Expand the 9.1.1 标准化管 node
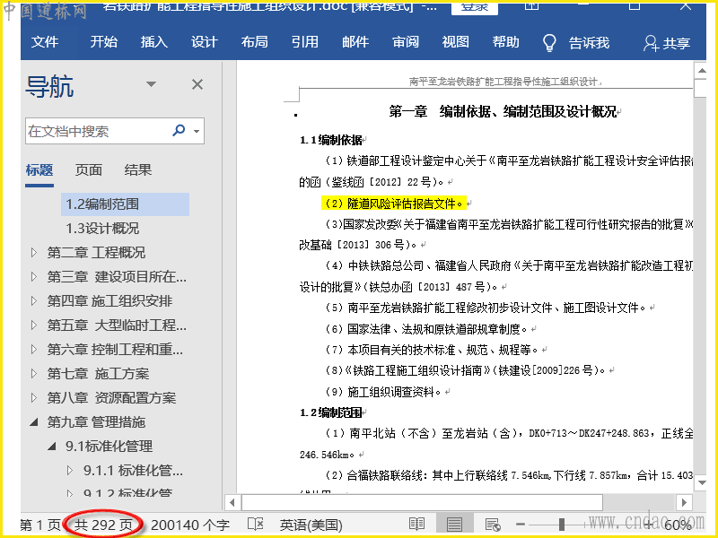Screen dimensions: 718x538 [70, 470]
